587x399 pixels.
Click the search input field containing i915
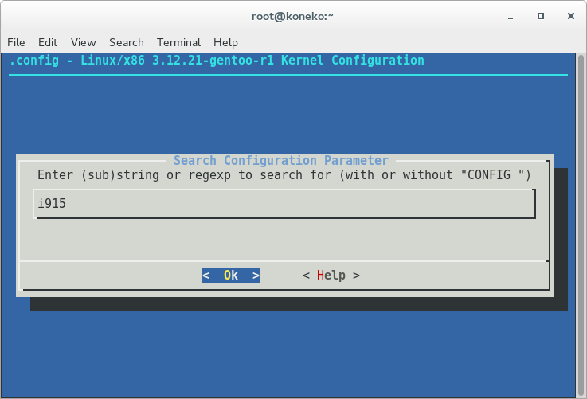point(284,204)
